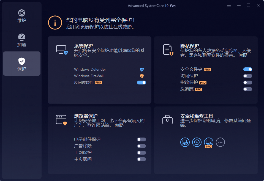This screenshot has width=264, height=181.
Task: Click the Windows Defender label
Action: (90, 70)
